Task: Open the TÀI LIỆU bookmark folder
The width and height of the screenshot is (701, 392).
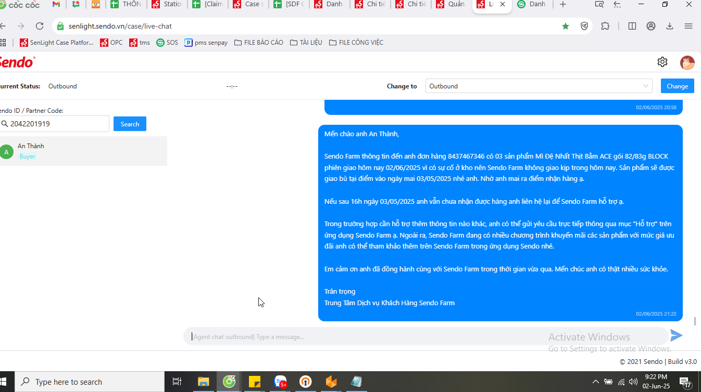Action: 306,43
